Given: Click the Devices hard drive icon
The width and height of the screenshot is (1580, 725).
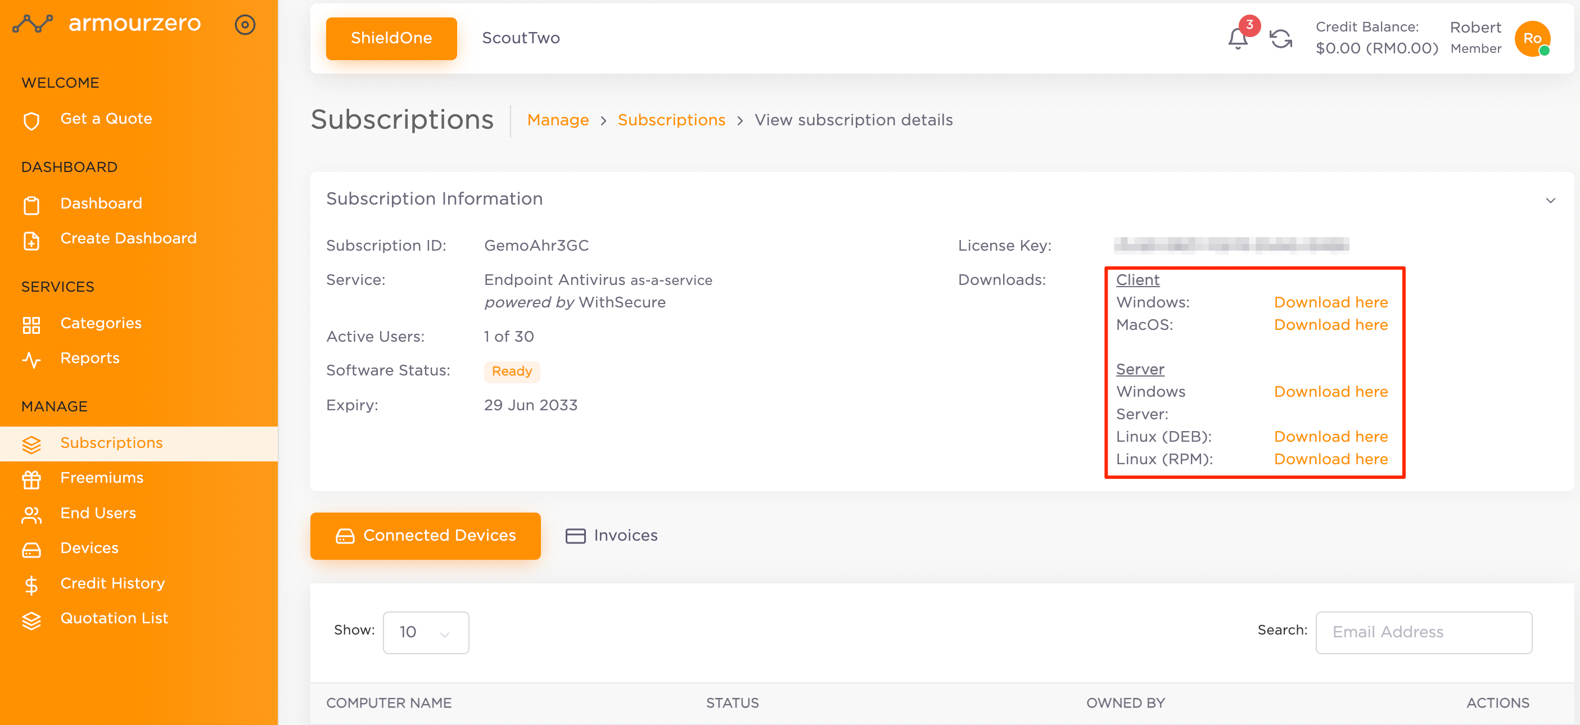Looking at the screenshot, I should 31,549.
